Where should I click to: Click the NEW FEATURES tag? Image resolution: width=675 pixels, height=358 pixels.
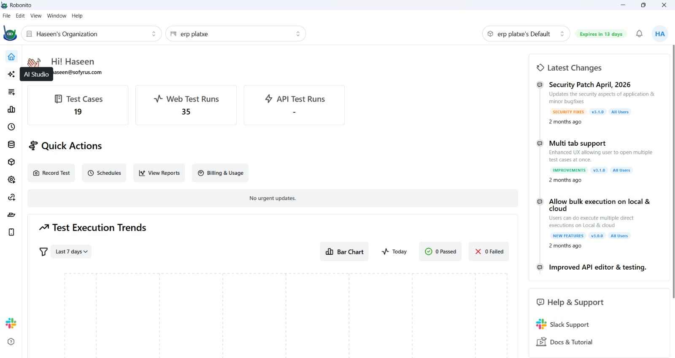(x=568, y=236)
